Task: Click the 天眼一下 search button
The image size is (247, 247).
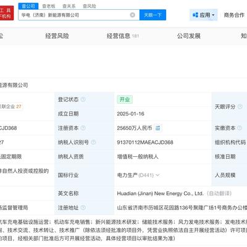Action: click(153, 15)
